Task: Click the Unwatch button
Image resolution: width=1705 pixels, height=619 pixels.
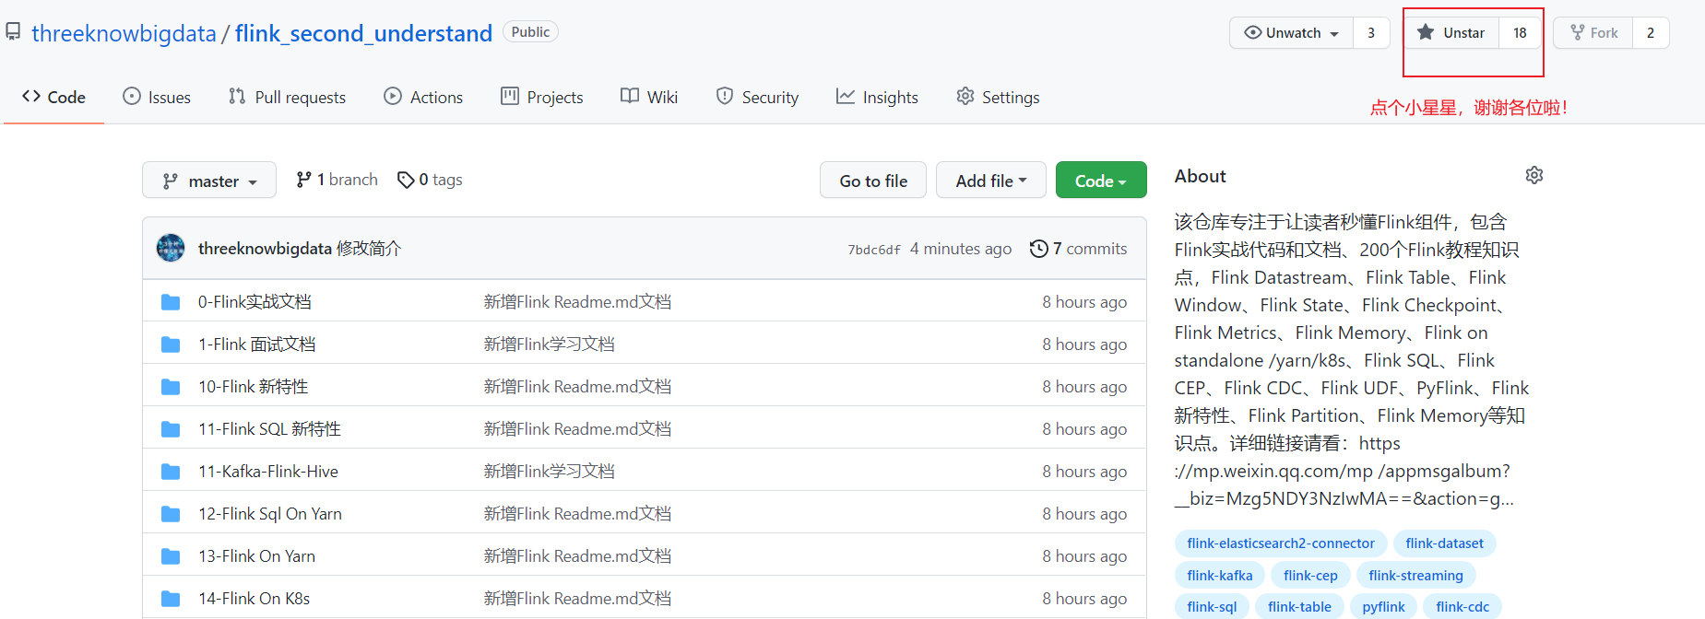Action: point(1291,33)
